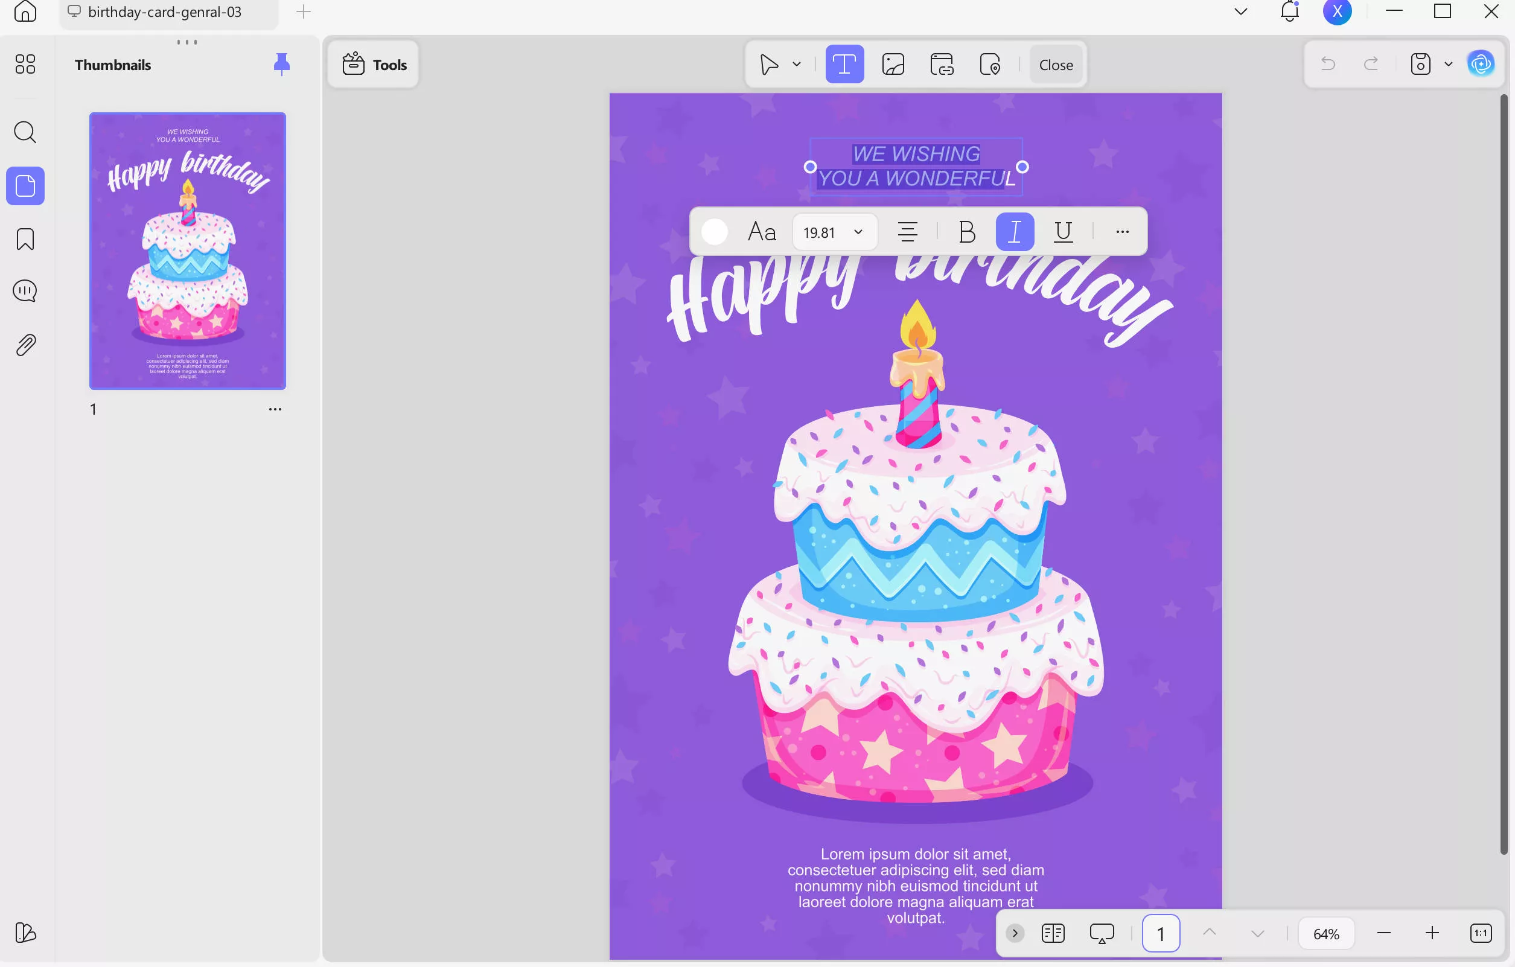Set view to actual size with 1:1 button

1482,933
